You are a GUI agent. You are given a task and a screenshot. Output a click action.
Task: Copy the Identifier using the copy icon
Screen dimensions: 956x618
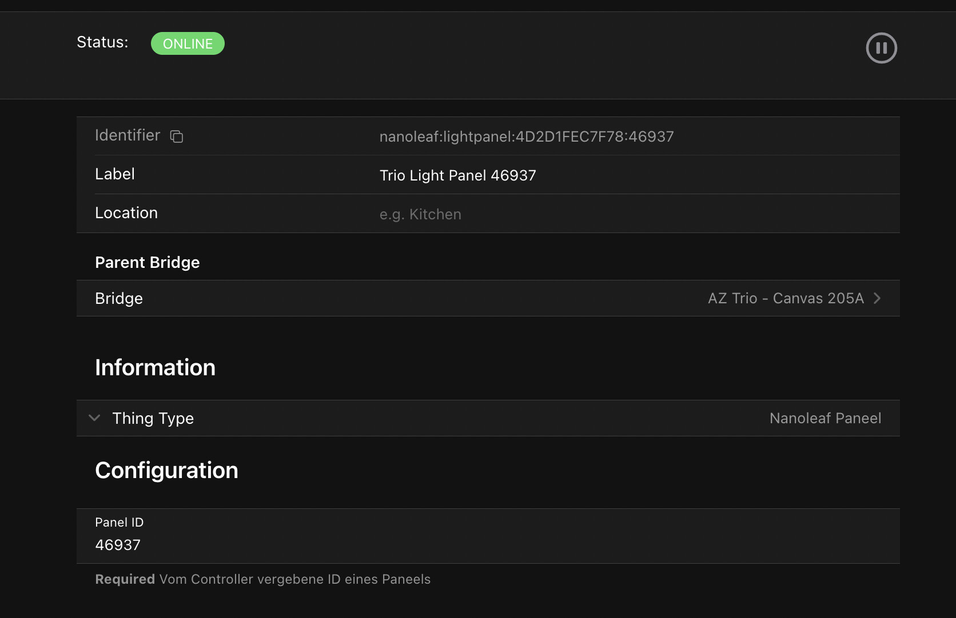click(x=176, y=137)
